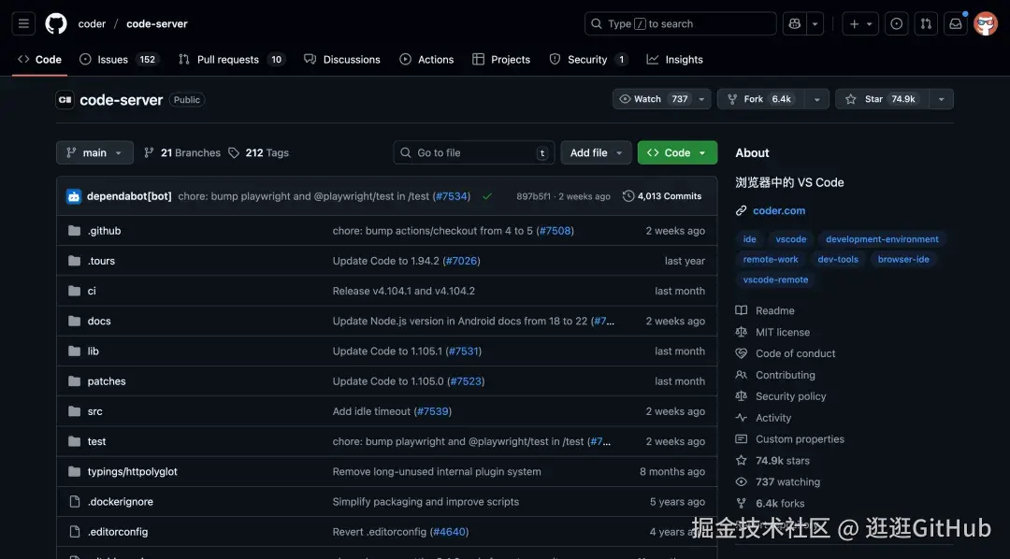Jump to the Readme section

[765, 310]
